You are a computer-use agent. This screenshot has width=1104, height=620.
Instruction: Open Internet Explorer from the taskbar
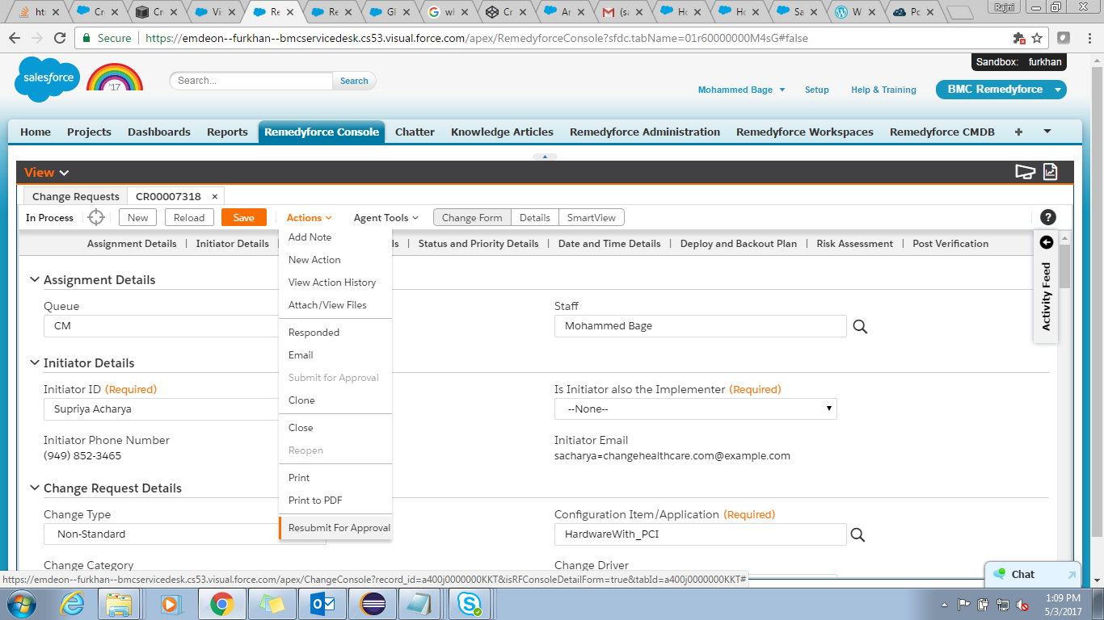(x=73, y=603)
